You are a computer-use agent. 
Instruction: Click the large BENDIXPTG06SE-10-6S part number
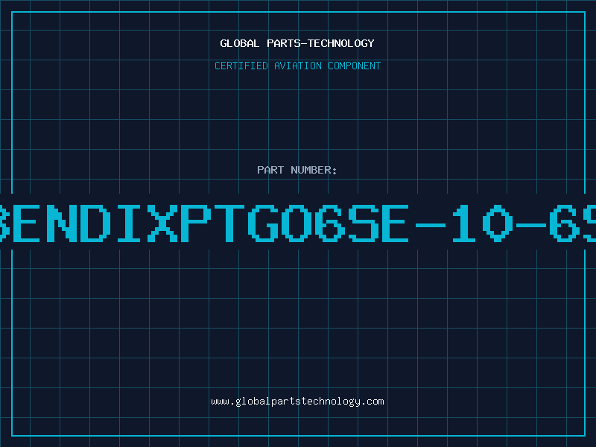coord(298,223)
